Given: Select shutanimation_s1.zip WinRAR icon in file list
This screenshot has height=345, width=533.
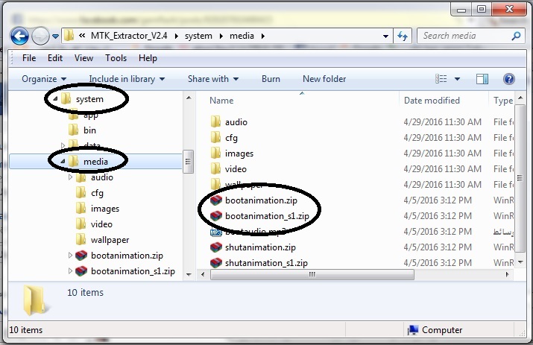Looking at the screenshot, I should [x=216, y=263].
